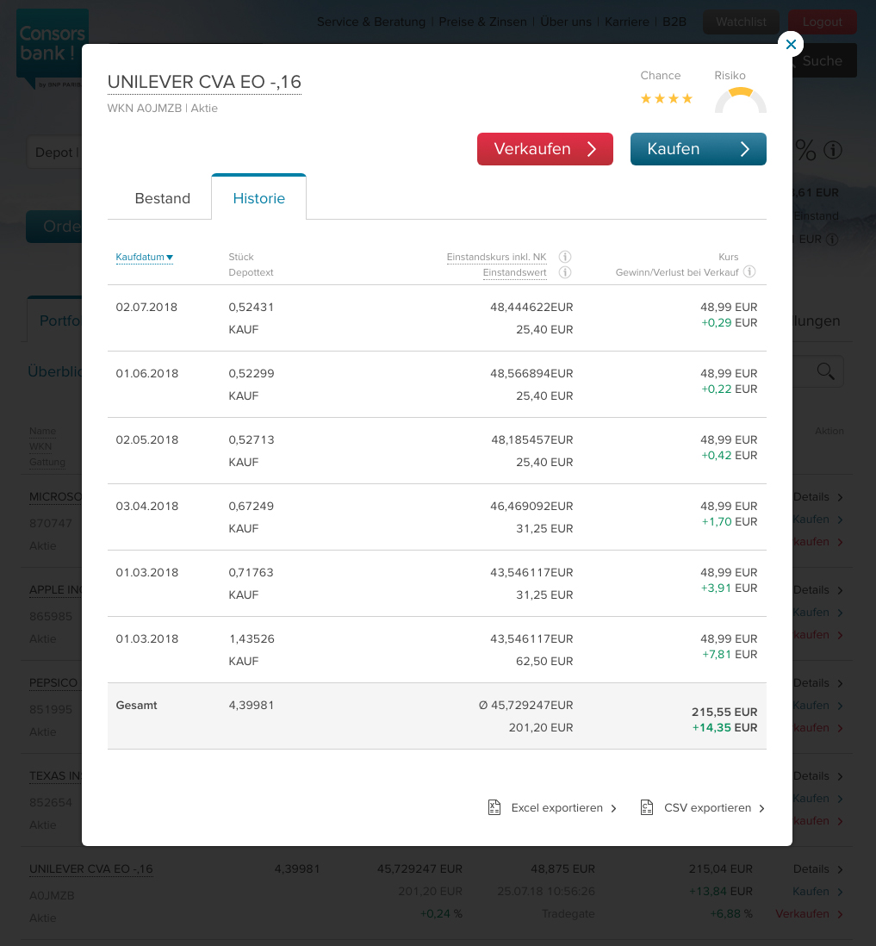This screenshot has height=946, width=876.
Task: Click total value 215,55 EUR
Action: 724,712
